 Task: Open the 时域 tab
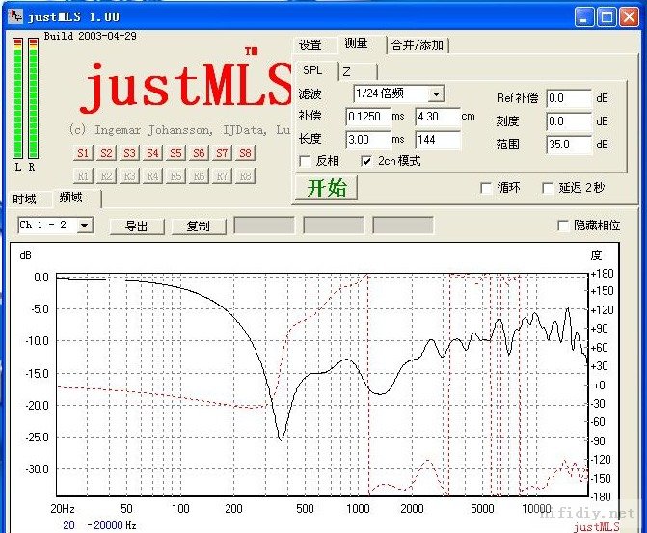click(25, 200)
